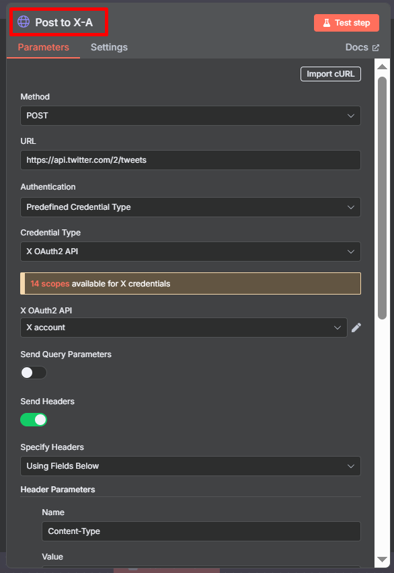Expand the Authentication dropdown

[x=190, y=207]
